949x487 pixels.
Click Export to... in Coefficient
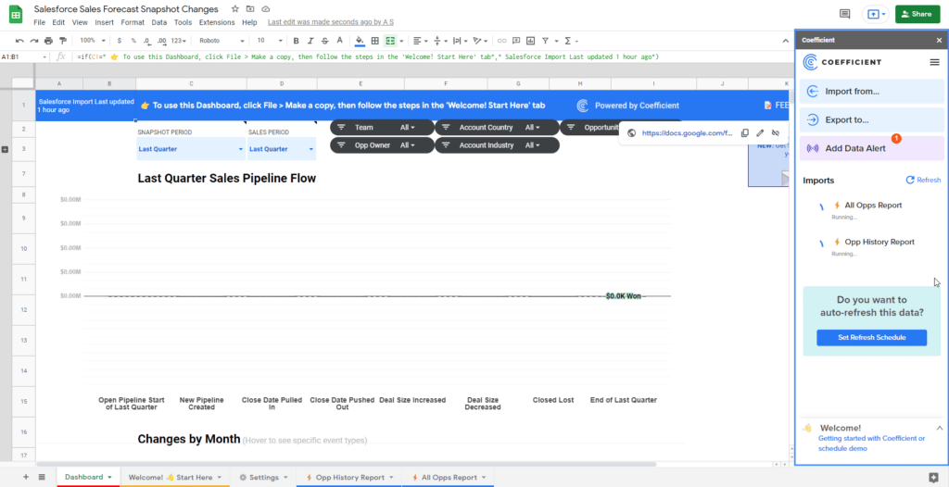[x=871, y=119]
